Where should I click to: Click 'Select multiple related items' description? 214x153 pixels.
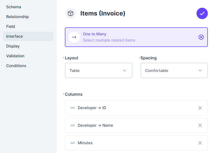coord(109,40)
